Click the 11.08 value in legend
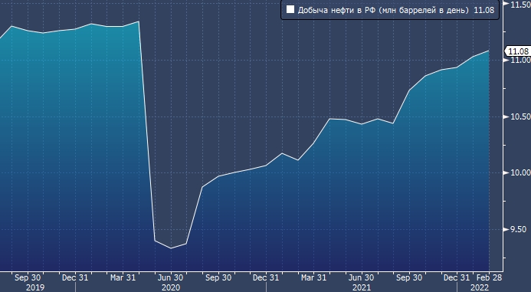Screen dimensions: 531x292 (483, 10)
